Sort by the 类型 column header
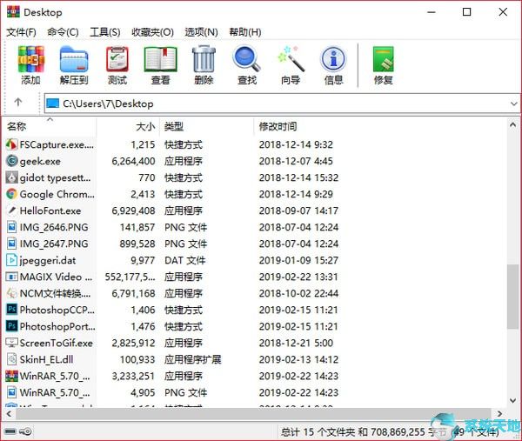 tap(207, 126)
